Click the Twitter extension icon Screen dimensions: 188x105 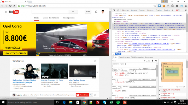point(159,6)
